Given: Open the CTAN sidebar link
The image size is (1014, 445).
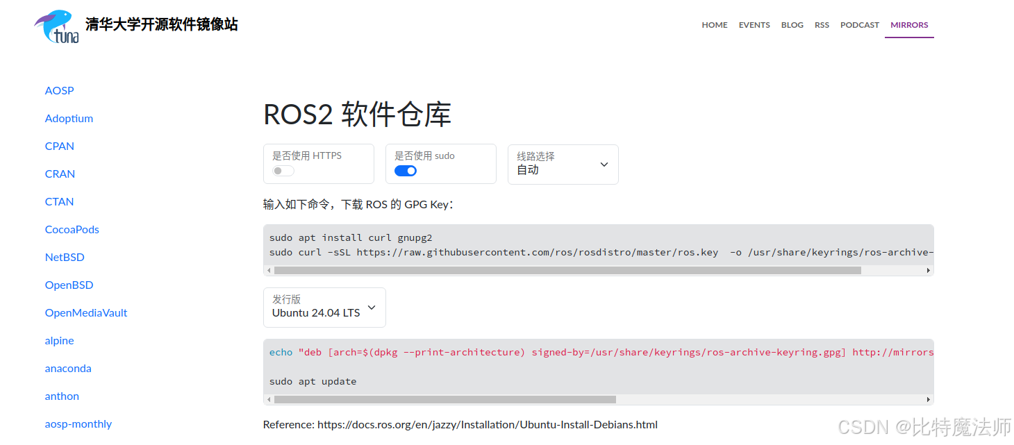Looking at the screenshot, I should click(x=59, y=202).
